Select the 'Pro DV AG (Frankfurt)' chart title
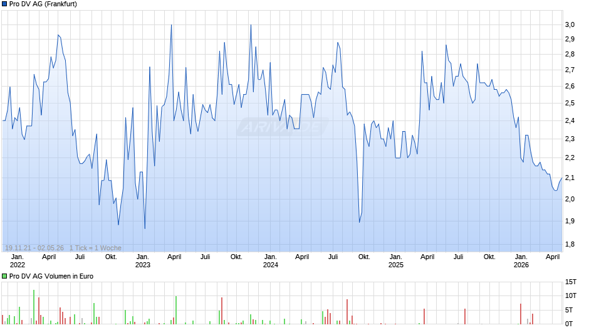This screenshot has width=589, height=330. pos(43,4)
